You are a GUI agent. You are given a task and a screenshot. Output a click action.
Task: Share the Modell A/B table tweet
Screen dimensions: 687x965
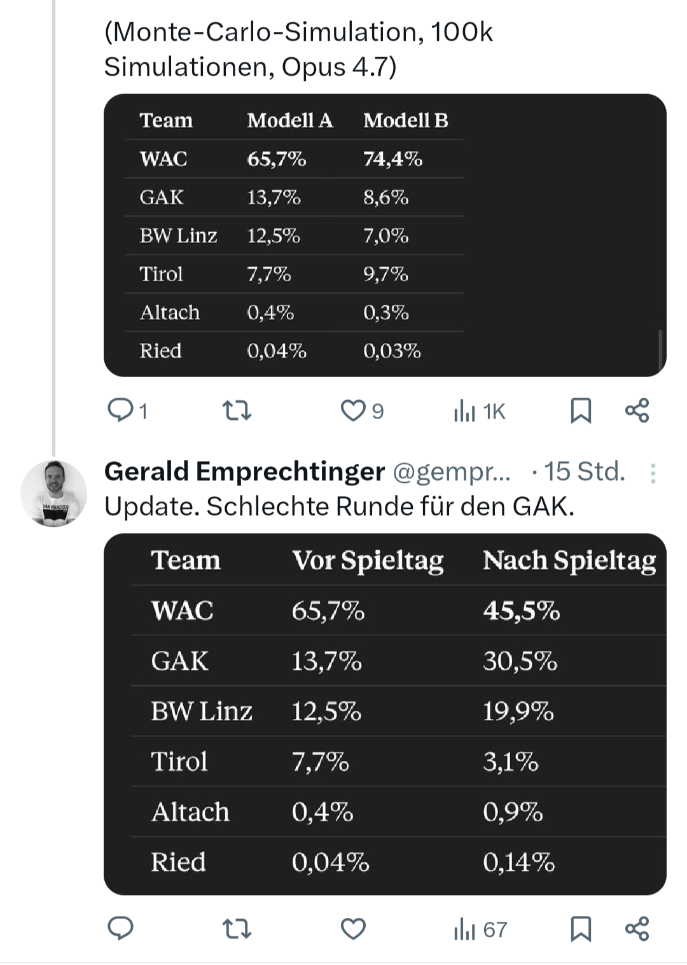click(637, 410)
